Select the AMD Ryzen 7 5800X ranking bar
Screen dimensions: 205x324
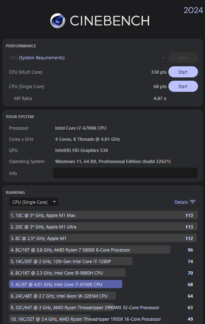[90, 249]
